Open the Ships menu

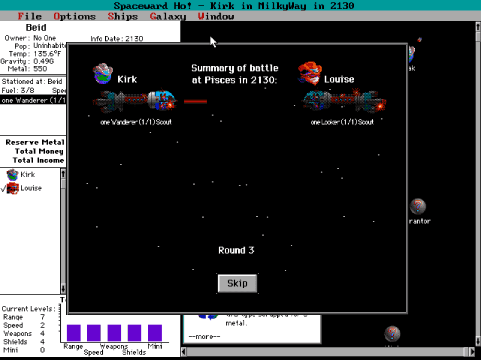[x=123, y=16]
